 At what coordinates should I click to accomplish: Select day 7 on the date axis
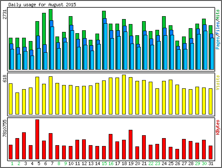(x=52, y=163)
